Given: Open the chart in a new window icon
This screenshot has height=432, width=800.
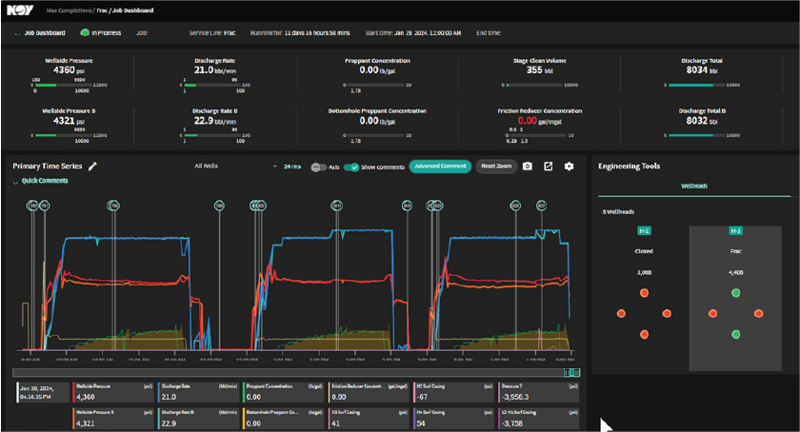Looking at the screenshot, I should (x=548, y=167).
